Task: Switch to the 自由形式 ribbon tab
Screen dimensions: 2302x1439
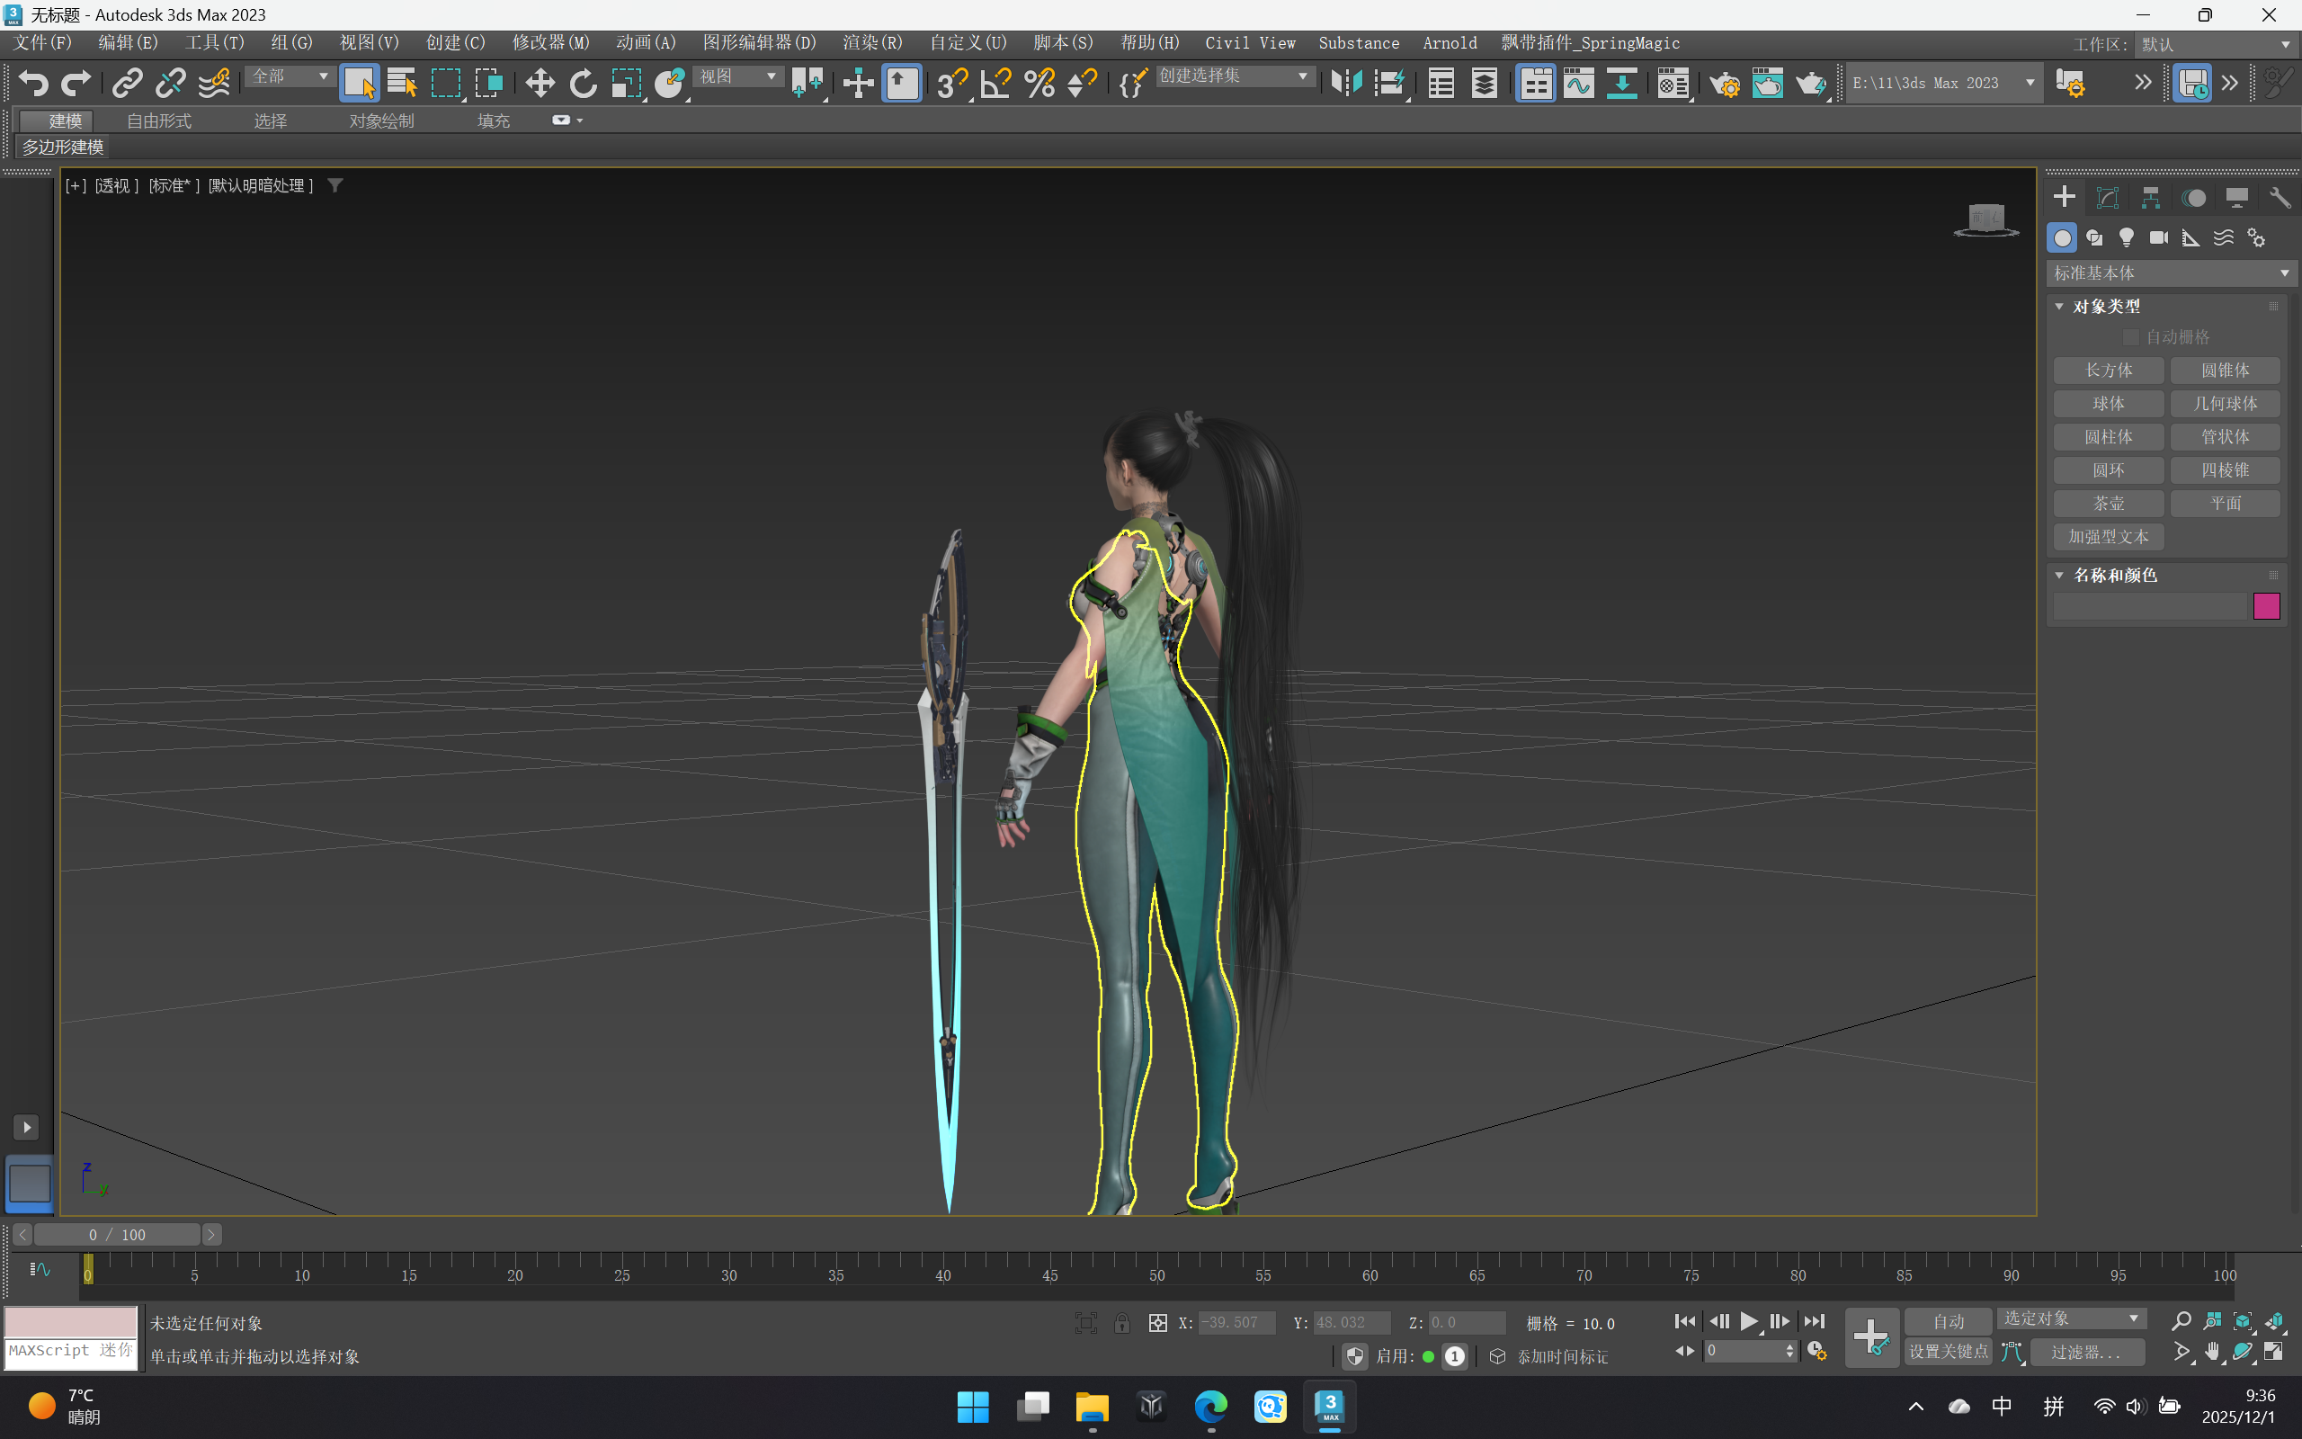Action: 159,121
